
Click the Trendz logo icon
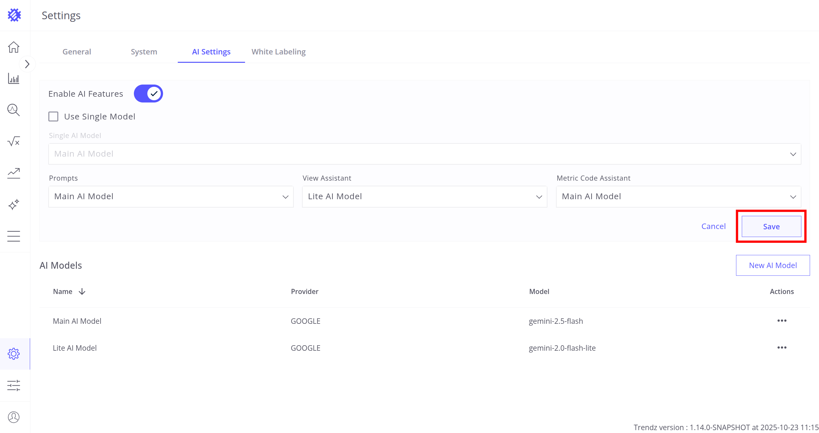14,15
